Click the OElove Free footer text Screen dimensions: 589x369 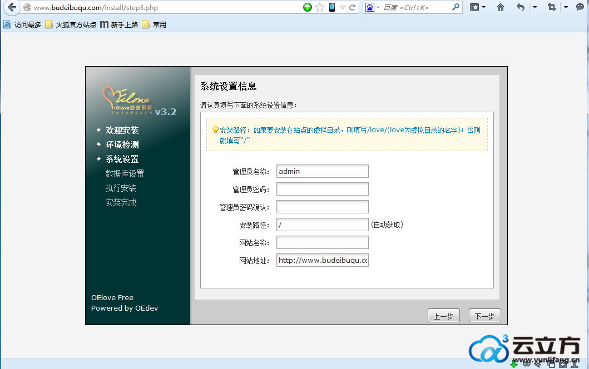pyautogui.click(x=112, y=298)
